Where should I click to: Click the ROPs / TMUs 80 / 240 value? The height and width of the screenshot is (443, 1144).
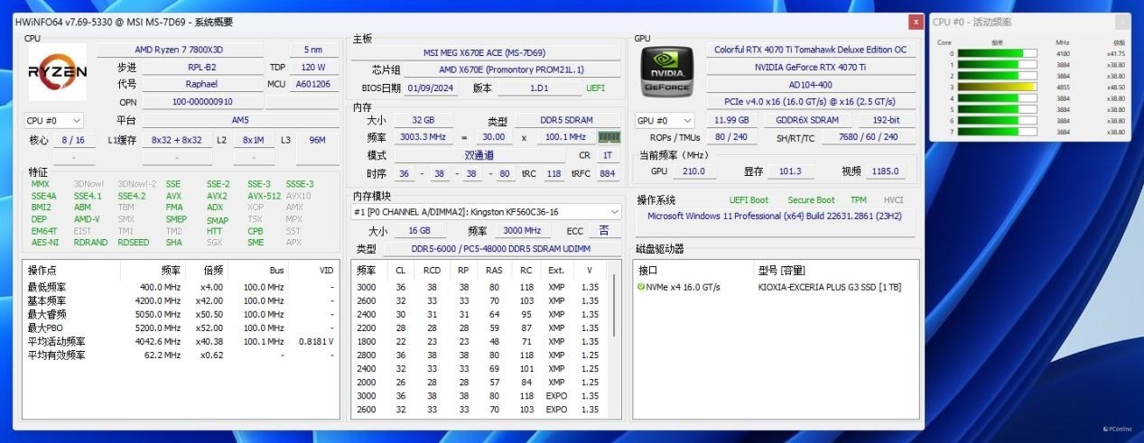click(732, 137)
